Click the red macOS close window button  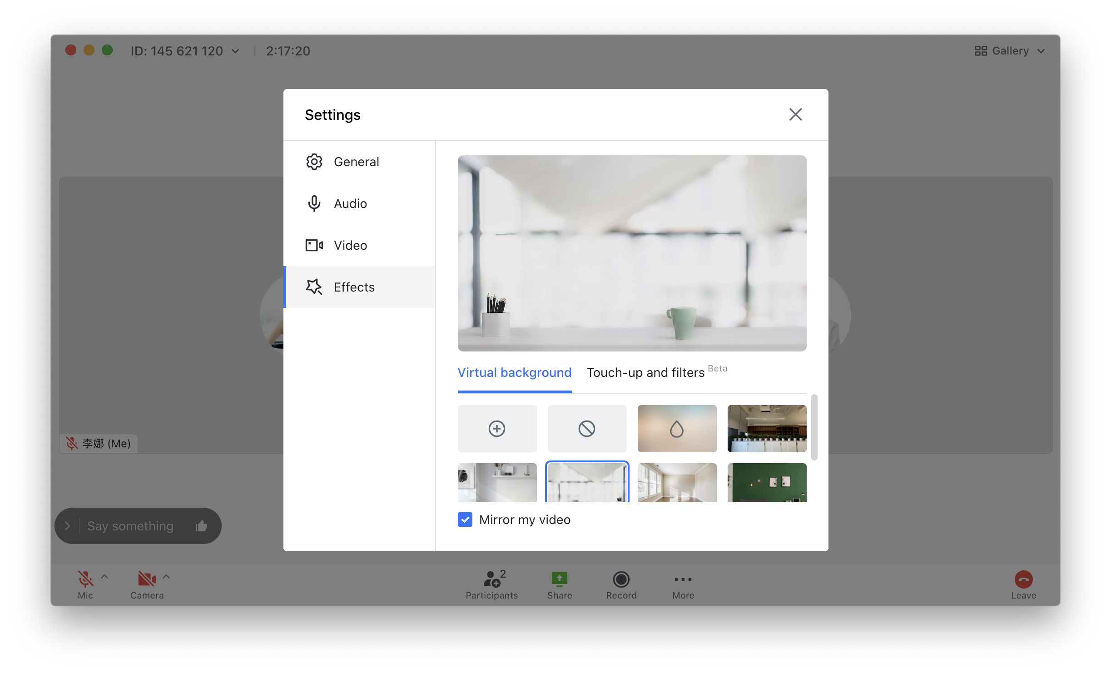click(71, 50)
